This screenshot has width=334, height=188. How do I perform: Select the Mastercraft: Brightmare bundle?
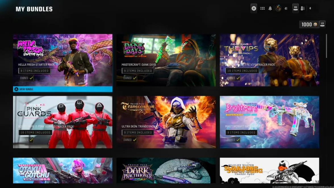tap(270, 122)
